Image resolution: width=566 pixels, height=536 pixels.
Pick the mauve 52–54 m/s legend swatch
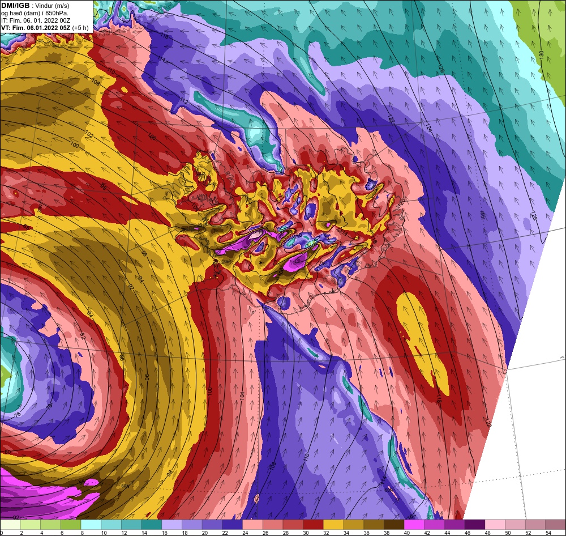coord(535,525)
